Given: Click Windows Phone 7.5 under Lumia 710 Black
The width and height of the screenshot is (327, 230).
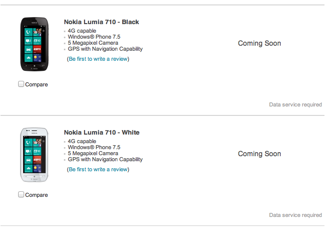Looking at the screenshot, I should pyautogui.click(x=94, y=37).
